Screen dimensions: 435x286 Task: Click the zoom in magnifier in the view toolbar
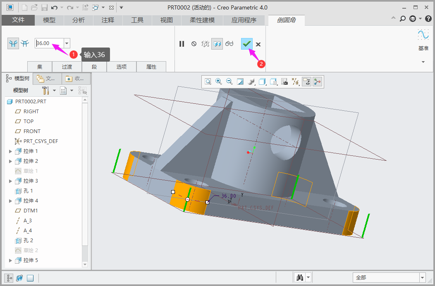pos(218,82)
